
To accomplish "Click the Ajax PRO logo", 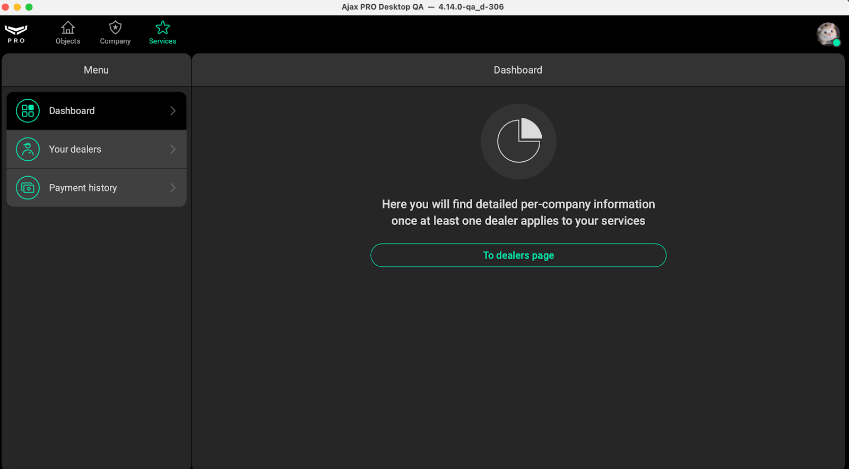I will pyautogui.click(x=16, y=33).
